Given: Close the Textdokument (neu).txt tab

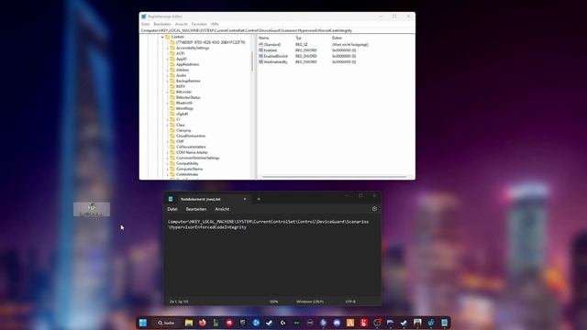Looking at the screenshot, I should click(245, 199).
